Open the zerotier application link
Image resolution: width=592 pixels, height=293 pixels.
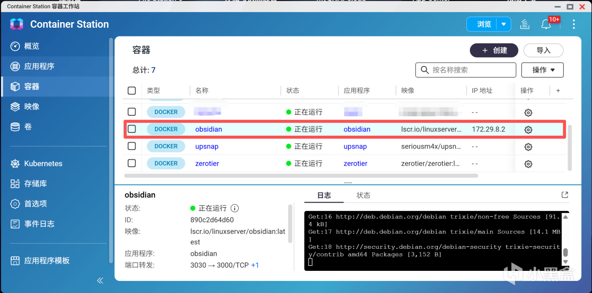(x=356, y=163)
